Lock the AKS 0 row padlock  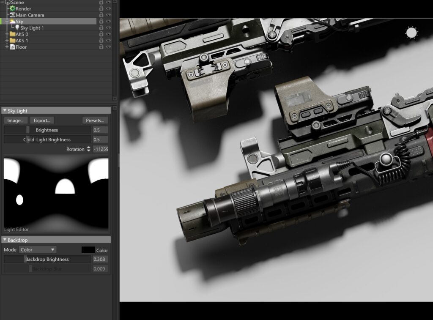[101, 34]
